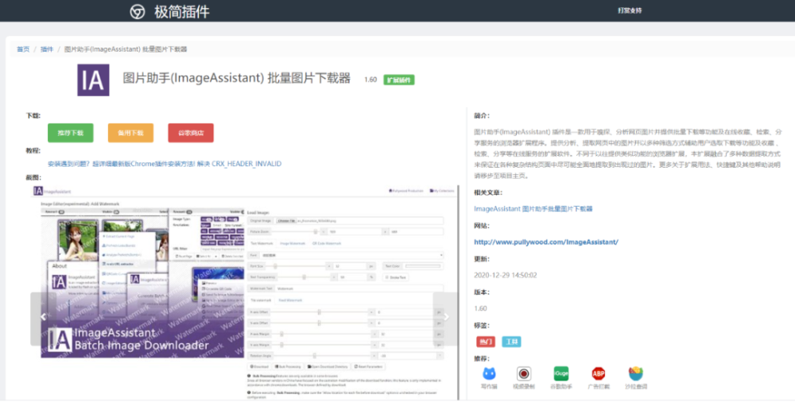Screen dimensions: 795x402
Task: Open the ImageAssistant 图片助手批量图片下载器 related article link
Action: point(533,208)
